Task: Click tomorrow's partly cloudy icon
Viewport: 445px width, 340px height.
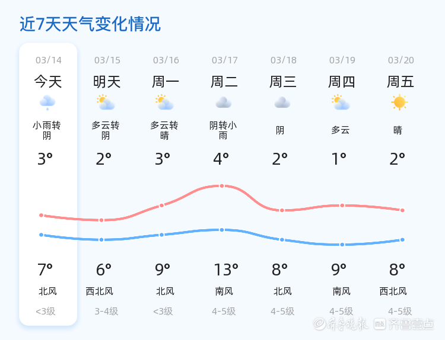Action: pos(106,102)
